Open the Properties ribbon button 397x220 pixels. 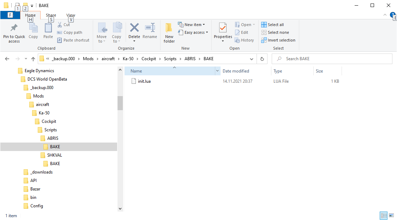pos(223,32)
